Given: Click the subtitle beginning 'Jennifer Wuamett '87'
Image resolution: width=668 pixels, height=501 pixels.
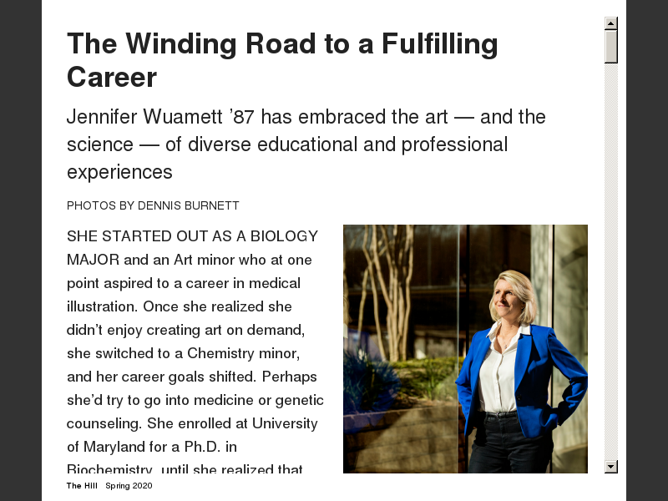Looking at the screenshot, I should tap(306, 144).
